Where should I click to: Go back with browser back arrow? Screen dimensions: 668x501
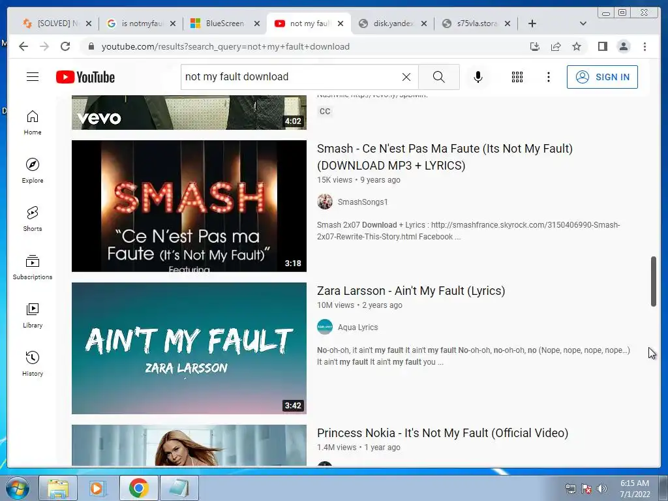[23, 46]
